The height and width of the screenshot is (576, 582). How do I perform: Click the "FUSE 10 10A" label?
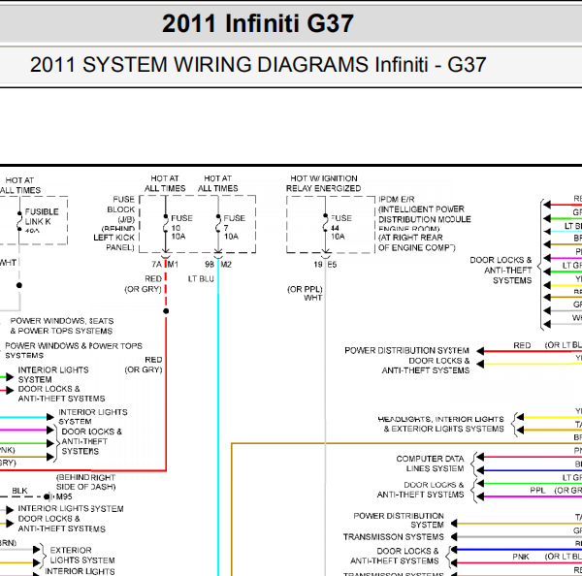tap(181, 227)
